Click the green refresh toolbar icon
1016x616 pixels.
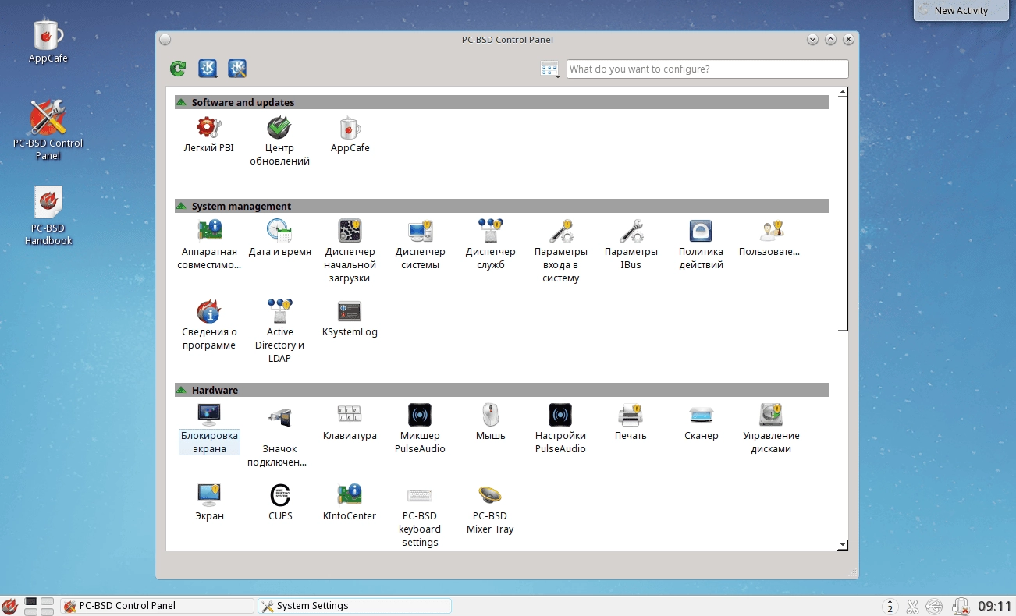pyautogui.click(x=178, y=69)
